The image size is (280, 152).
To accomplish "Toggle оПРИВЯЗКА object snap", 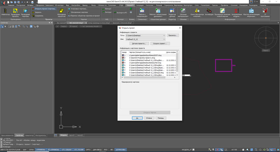I will (41, 150).
